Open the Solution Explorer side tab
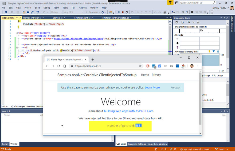This screenshot has width=235, height=151. tap(232, 24)
